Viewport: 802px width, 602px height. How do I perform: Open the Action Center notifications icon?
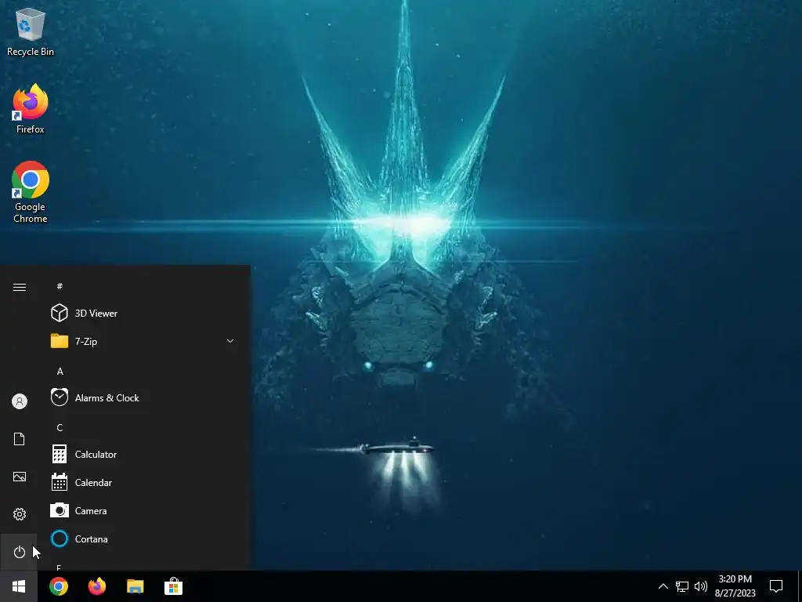[x=776, y=586]
